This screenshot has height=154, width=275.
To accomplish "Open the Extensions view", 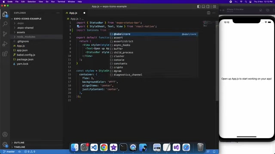I will (5, 53).
